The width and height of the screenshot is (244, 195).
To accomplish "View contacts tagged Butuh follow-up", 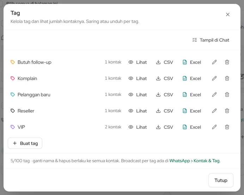I will [138, 62].
